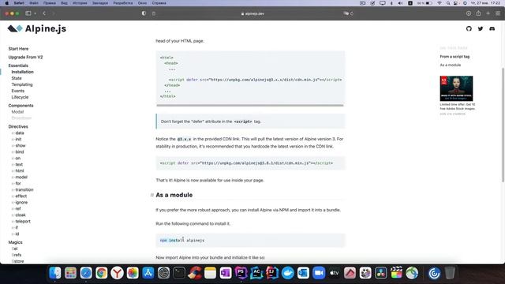Open Terminal from the dock
The width and height of the screenshot is (505, 284).
pyautogui.click(x=179, y=273)
